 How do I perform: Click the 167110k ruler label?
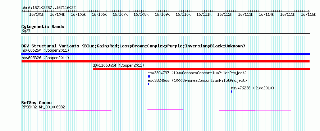(183, 14)
